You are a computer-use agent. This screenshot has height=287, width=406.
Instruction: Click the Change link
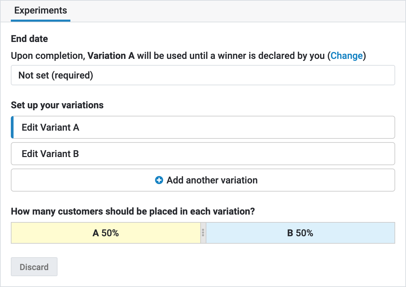[x=346, y=56]
